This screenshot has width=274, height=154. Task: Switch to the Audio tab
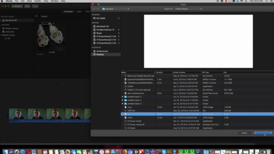click(x=79, y=12)
